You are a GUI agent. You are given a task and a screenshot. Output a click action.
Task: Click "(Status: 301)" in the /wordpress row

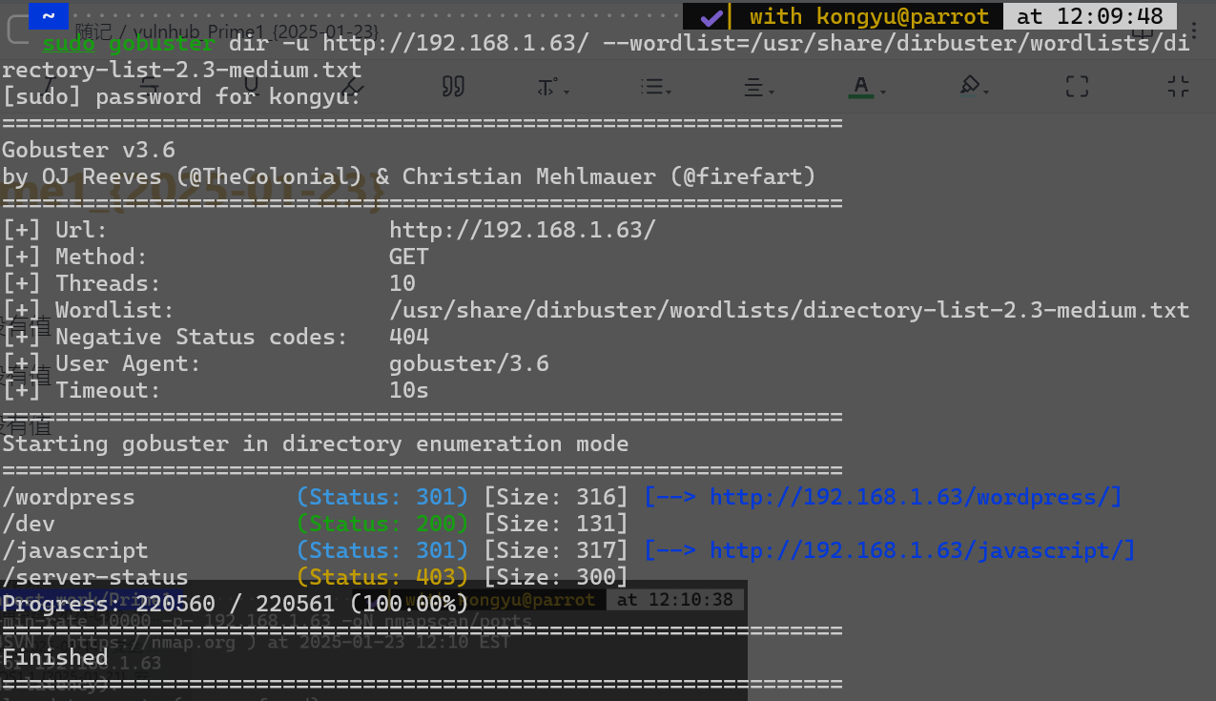tap(383, 497)
